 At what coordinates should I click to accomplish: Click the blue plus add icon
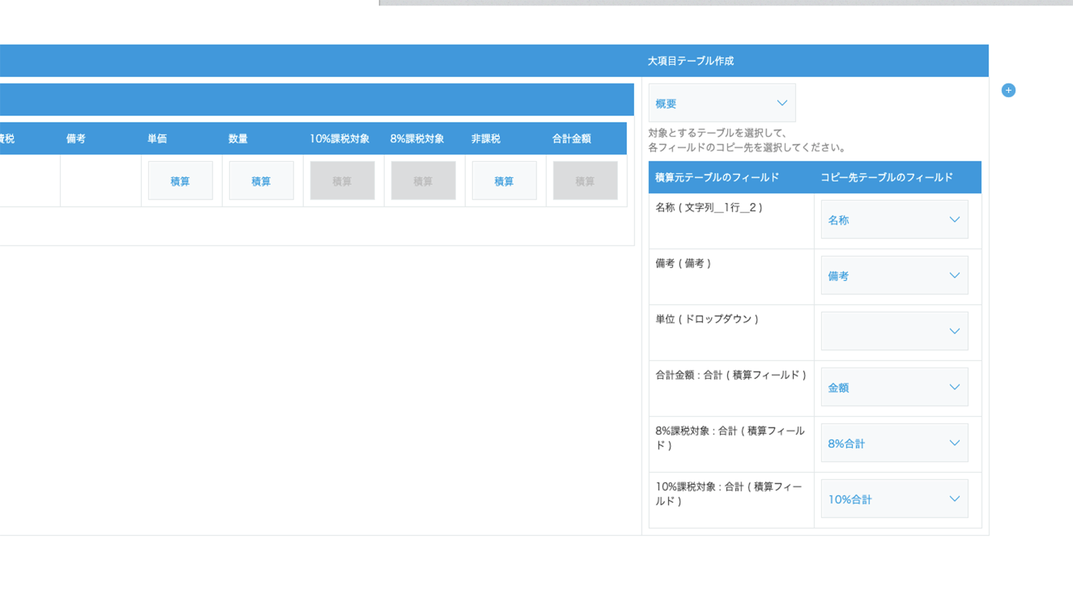tap(1008, 90)
